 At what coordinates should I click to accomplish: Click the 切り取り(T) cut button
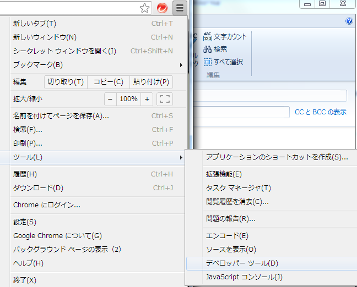tap(66, 82)
